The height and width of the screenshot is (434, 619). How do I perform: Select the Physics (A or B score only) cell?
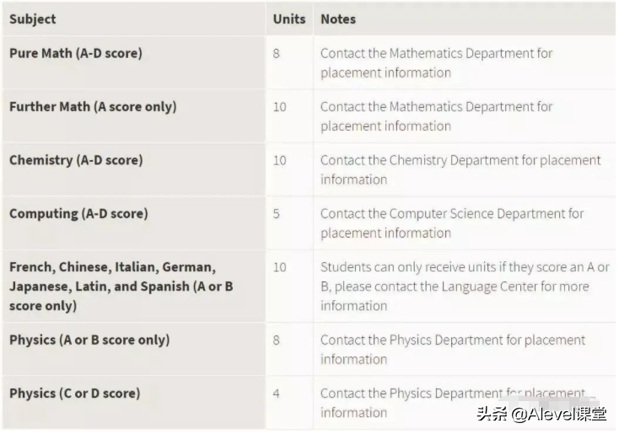click(x=89, y=340)
